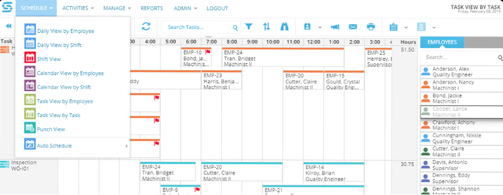Click the Hours column header

click(408, 42)
